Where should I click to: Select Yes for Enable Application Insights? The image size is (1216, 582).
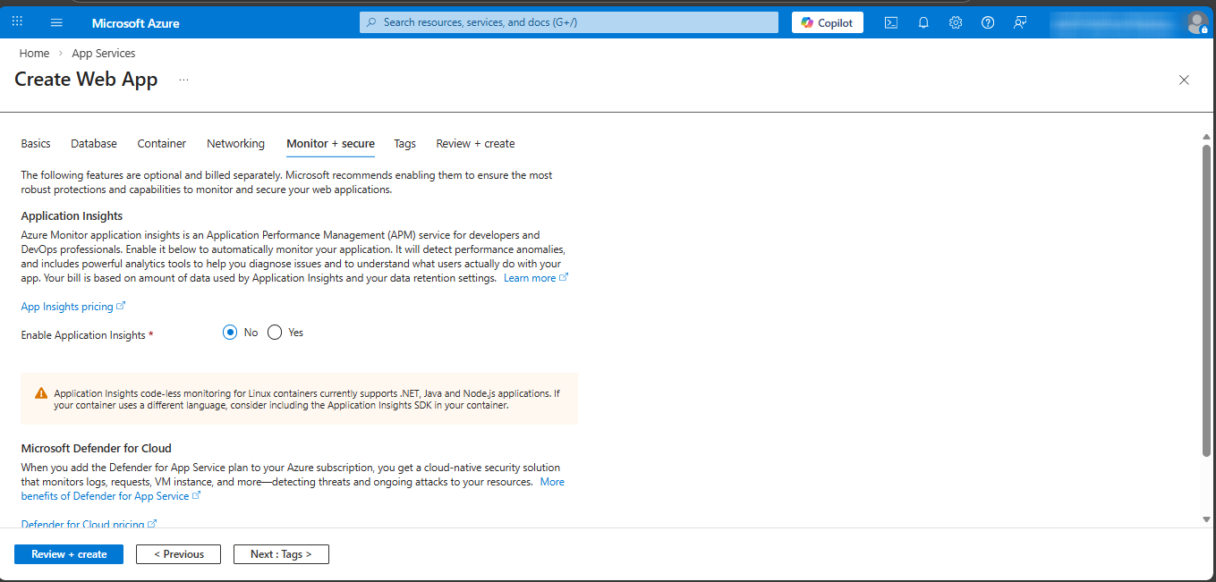coord(275,333)
